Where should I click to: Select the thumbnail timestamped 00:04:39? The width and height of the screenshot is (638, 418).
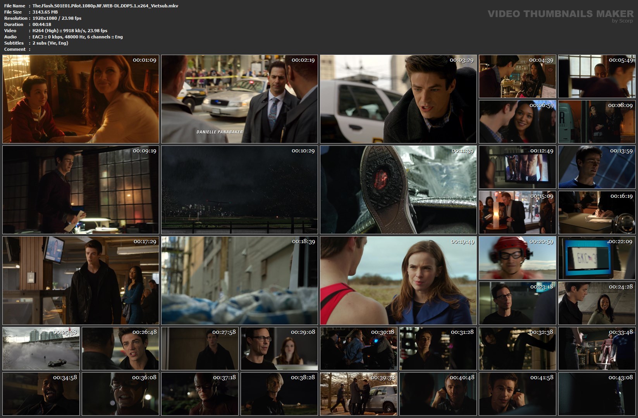pos(518,76)
